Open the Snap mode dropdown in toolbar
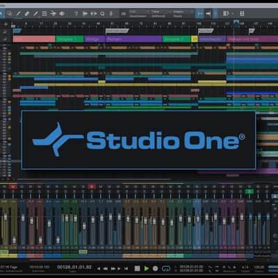The width and height of the screenshot is (278, 278). pos(183,14)
